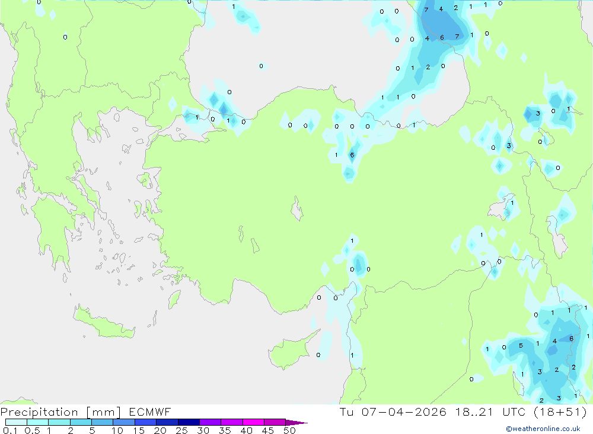593x434 pixels.
Task: Click the 5–10 mm blue legend swatch
Action: (103, 422)
